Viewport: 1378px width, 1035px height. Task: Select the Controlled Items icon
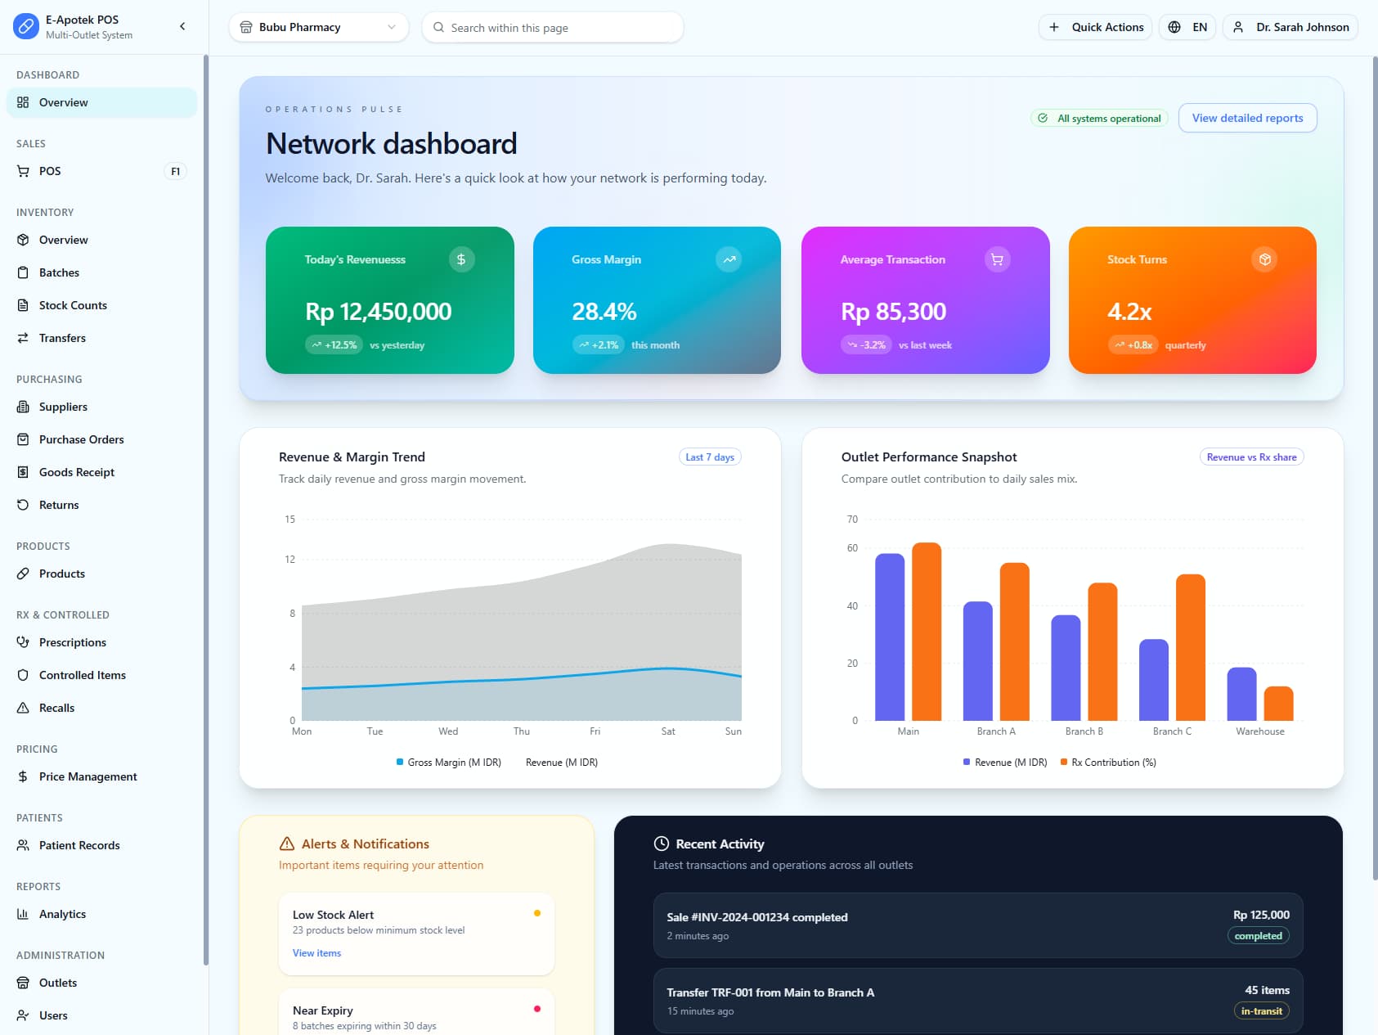pos(23,675)
